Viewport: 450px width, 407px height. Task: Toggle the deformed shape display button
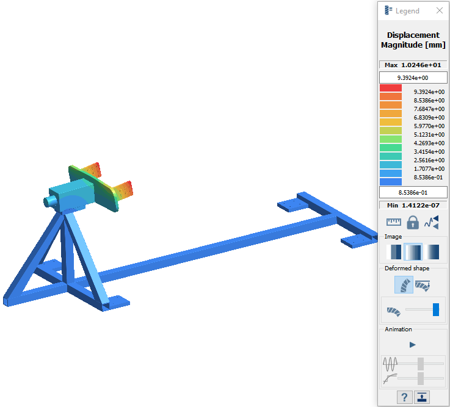point(404,285)
